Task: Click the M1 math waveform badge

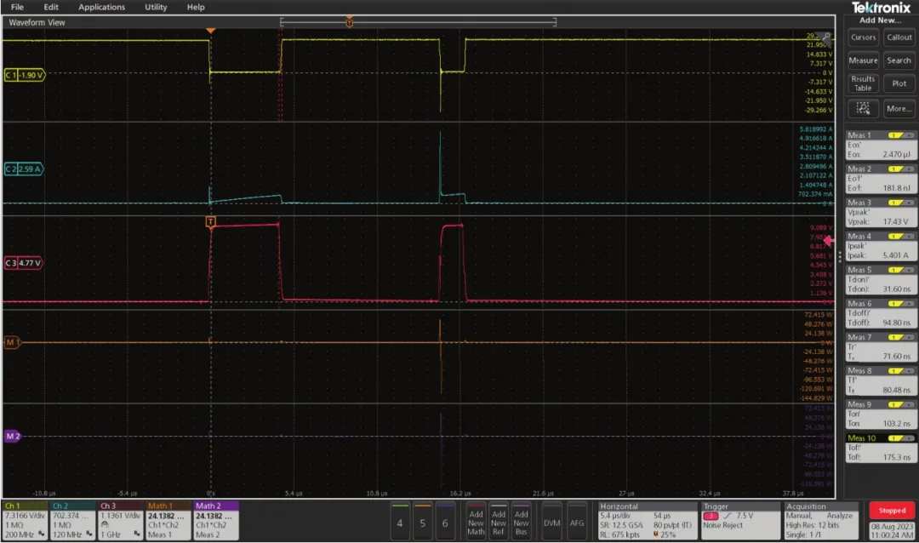Action: coord(12,342)
